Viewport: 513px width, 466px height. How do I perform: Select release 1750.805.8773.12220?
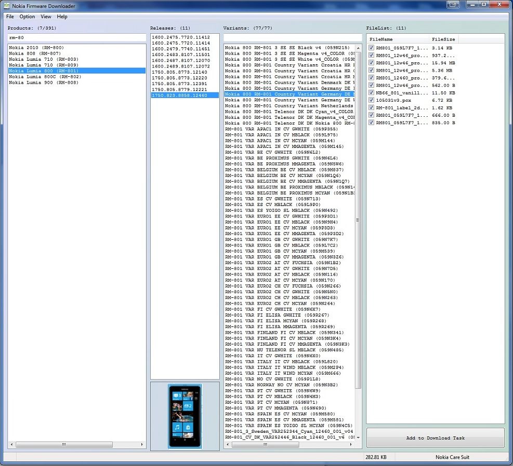pos(185,78)
